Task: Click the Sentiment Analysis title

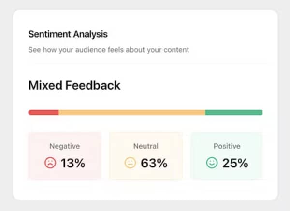Action: [x=68, y=34]
